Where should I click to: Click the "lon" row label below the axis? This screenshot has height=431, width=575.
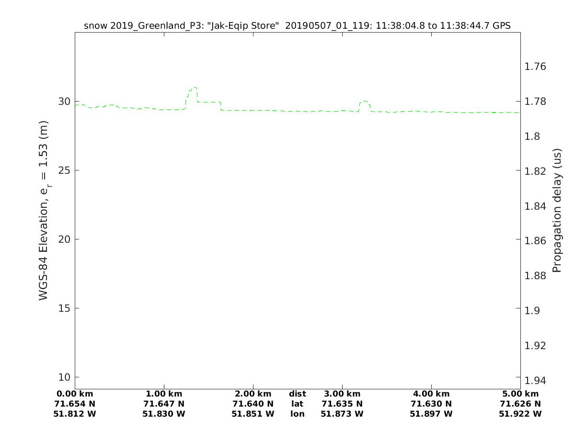point(297,414)
